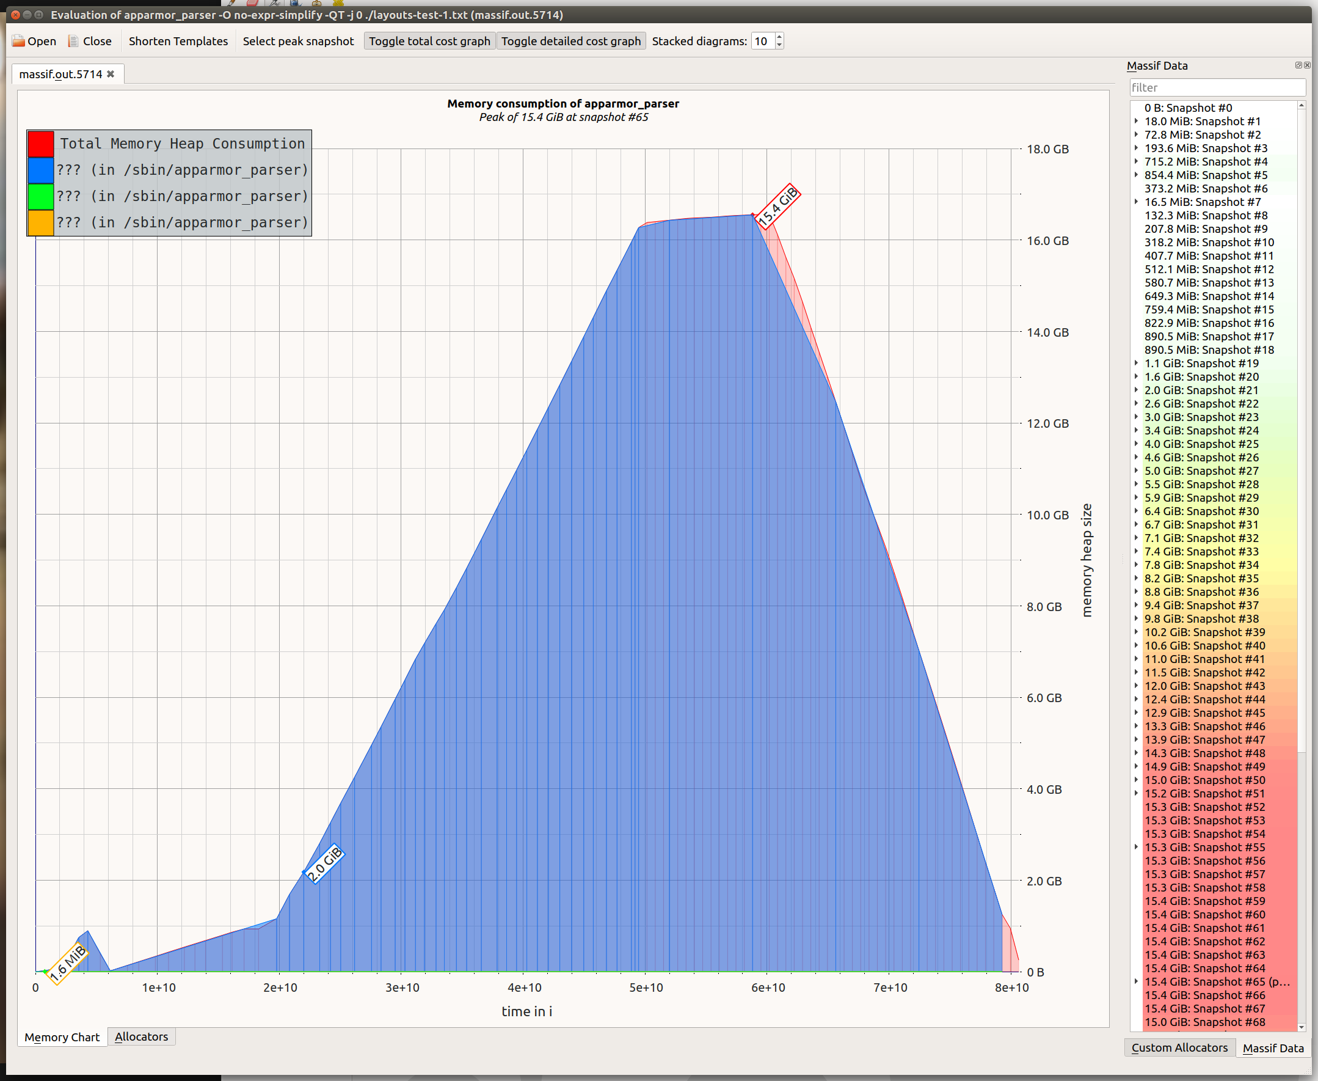Click Select peak snapshot
The width and height of the screenshot is (1318, 1081).
click(298, 41)
